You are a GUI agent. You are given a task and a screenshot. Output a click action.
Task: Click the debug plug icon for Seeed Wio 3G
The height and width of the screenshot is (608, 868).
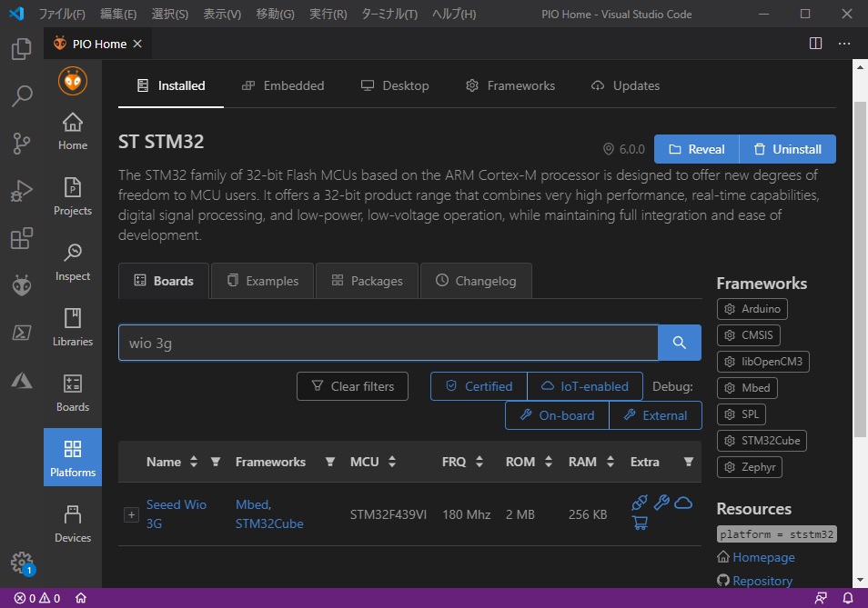tap(640, 503)
